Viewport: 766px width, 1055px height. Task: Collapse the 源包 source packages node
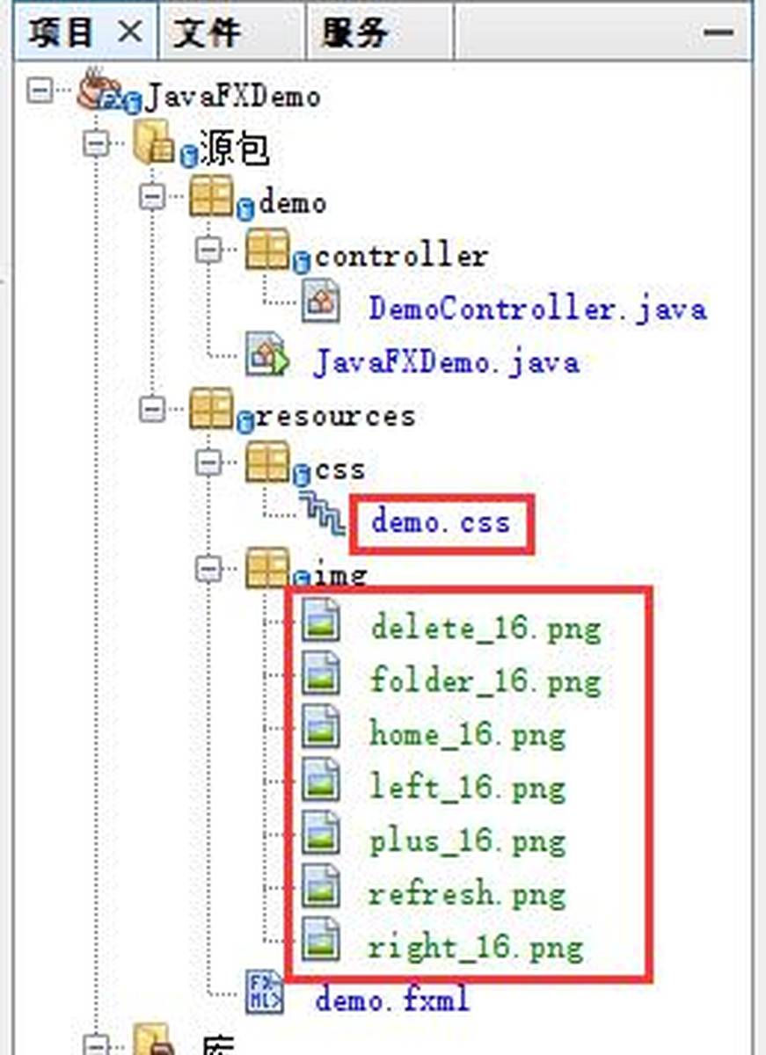coord(97,143)
